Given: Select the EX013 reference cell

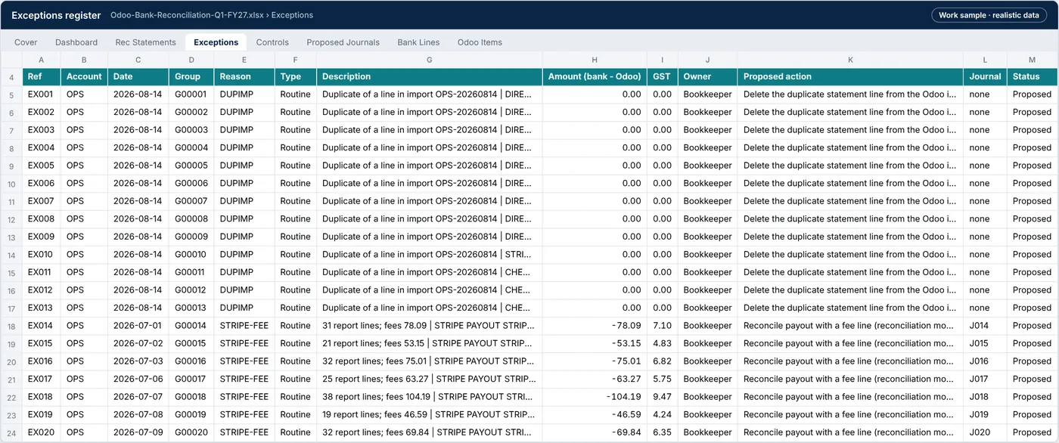Looking at the screenshot, I should coord(41,308).
